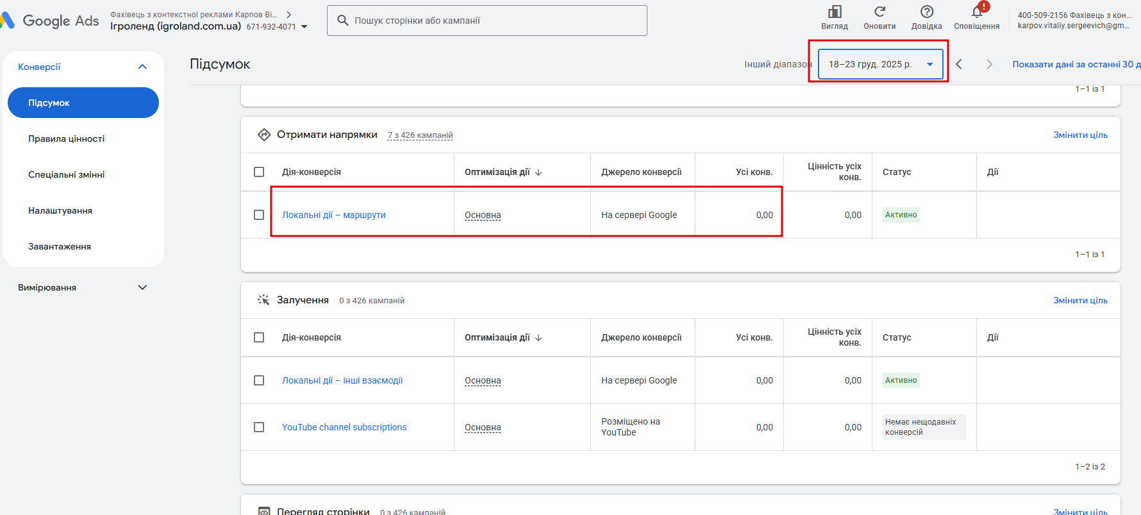Screen dimensions: 1141x515
Task: Click Змінити ціль for Отримати напрямки
Action: coord(1080,135)
